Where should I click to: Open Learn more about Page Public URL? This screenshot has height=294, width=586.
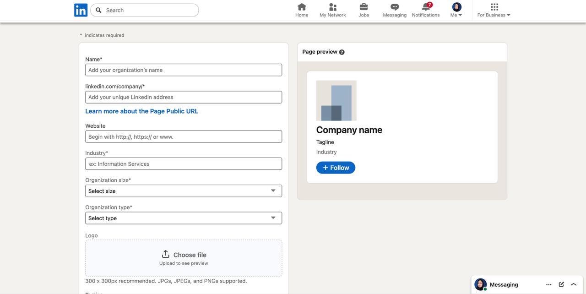point(141,111)
